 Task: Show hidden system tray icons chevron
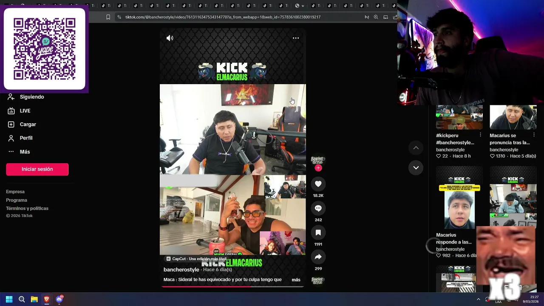(478, 299)
